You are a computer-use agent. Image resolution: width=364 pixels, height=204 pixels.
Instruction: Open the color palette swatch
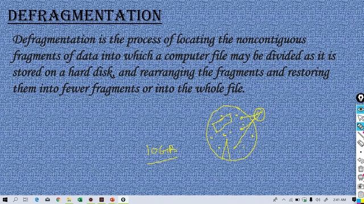tap(360, 201)
